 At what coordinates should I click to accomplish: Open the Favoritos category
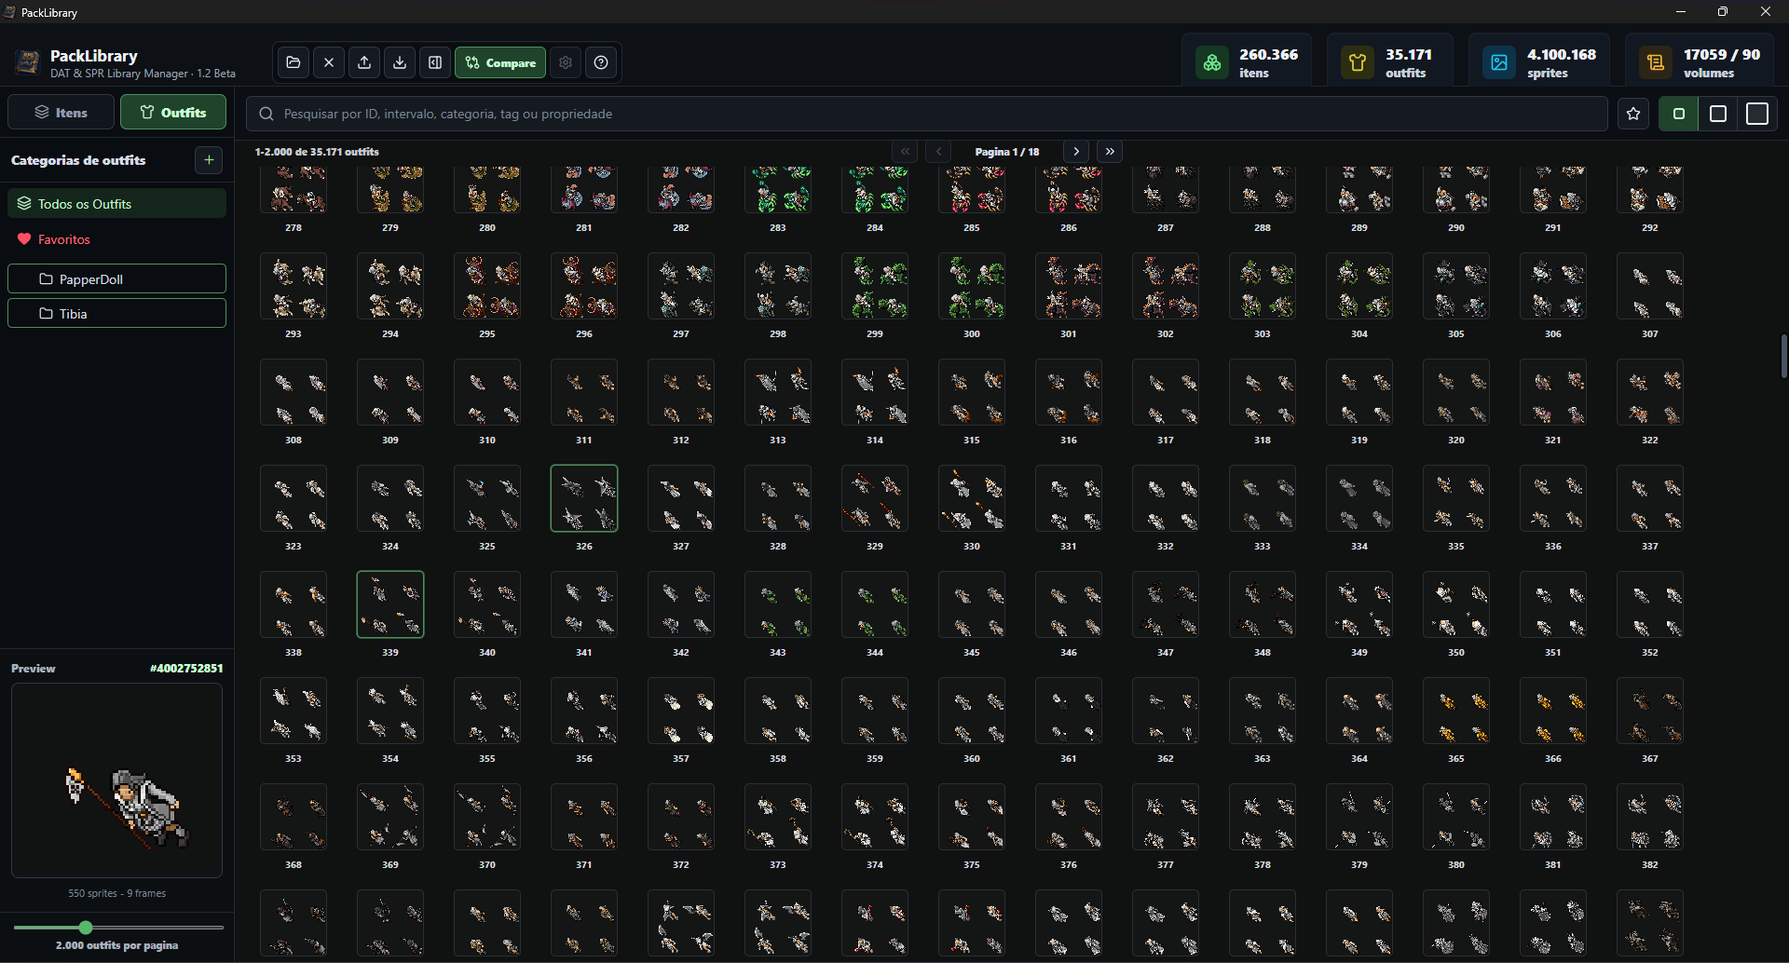point(116,239)
